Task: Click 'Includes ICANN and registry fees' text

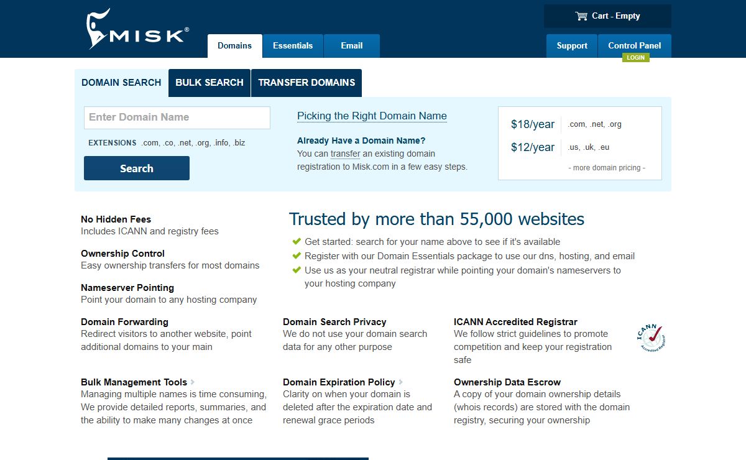Action: coord(150,231)
